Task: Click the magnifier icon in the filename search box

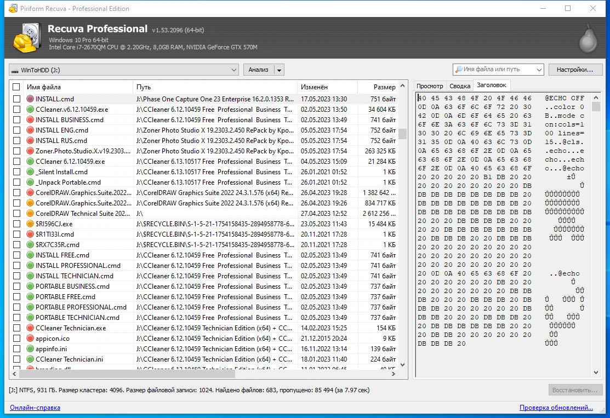Action: point(459,69)
